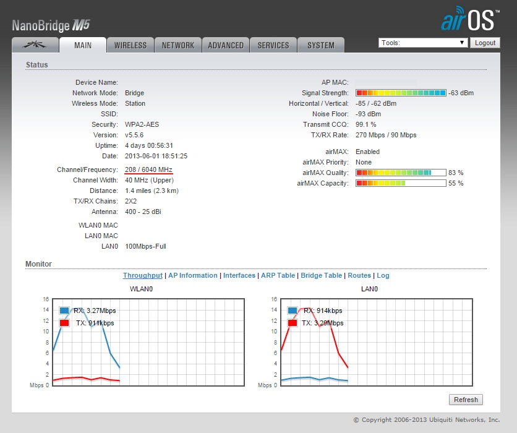This screenshot has width=517, height=433.
Task: Click the WLAN0 throughput graph
Action: (x=148, y=342)
